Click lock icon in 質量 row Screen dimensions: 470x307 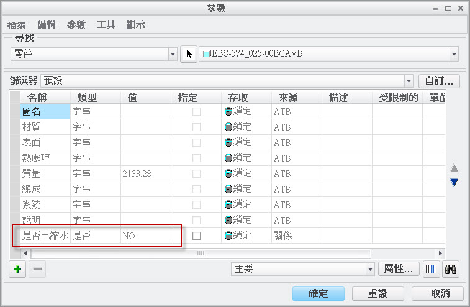pyautogui.click(x=228, y=173)
